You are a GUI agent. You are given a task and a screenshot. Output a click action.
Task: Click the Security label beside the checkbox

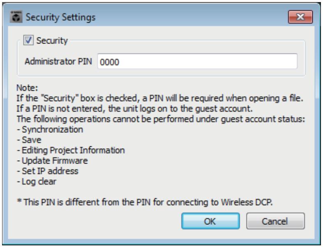click(x=52, y=41)
